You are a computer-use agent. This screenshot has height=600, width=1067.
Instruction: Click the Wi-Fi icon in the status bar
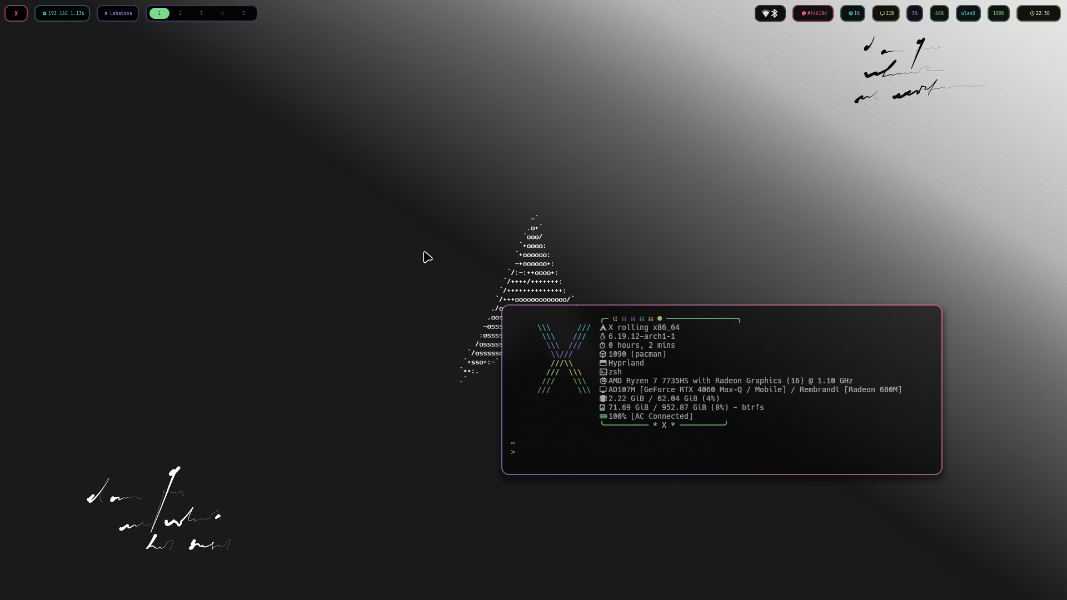[x=765, y=13]
